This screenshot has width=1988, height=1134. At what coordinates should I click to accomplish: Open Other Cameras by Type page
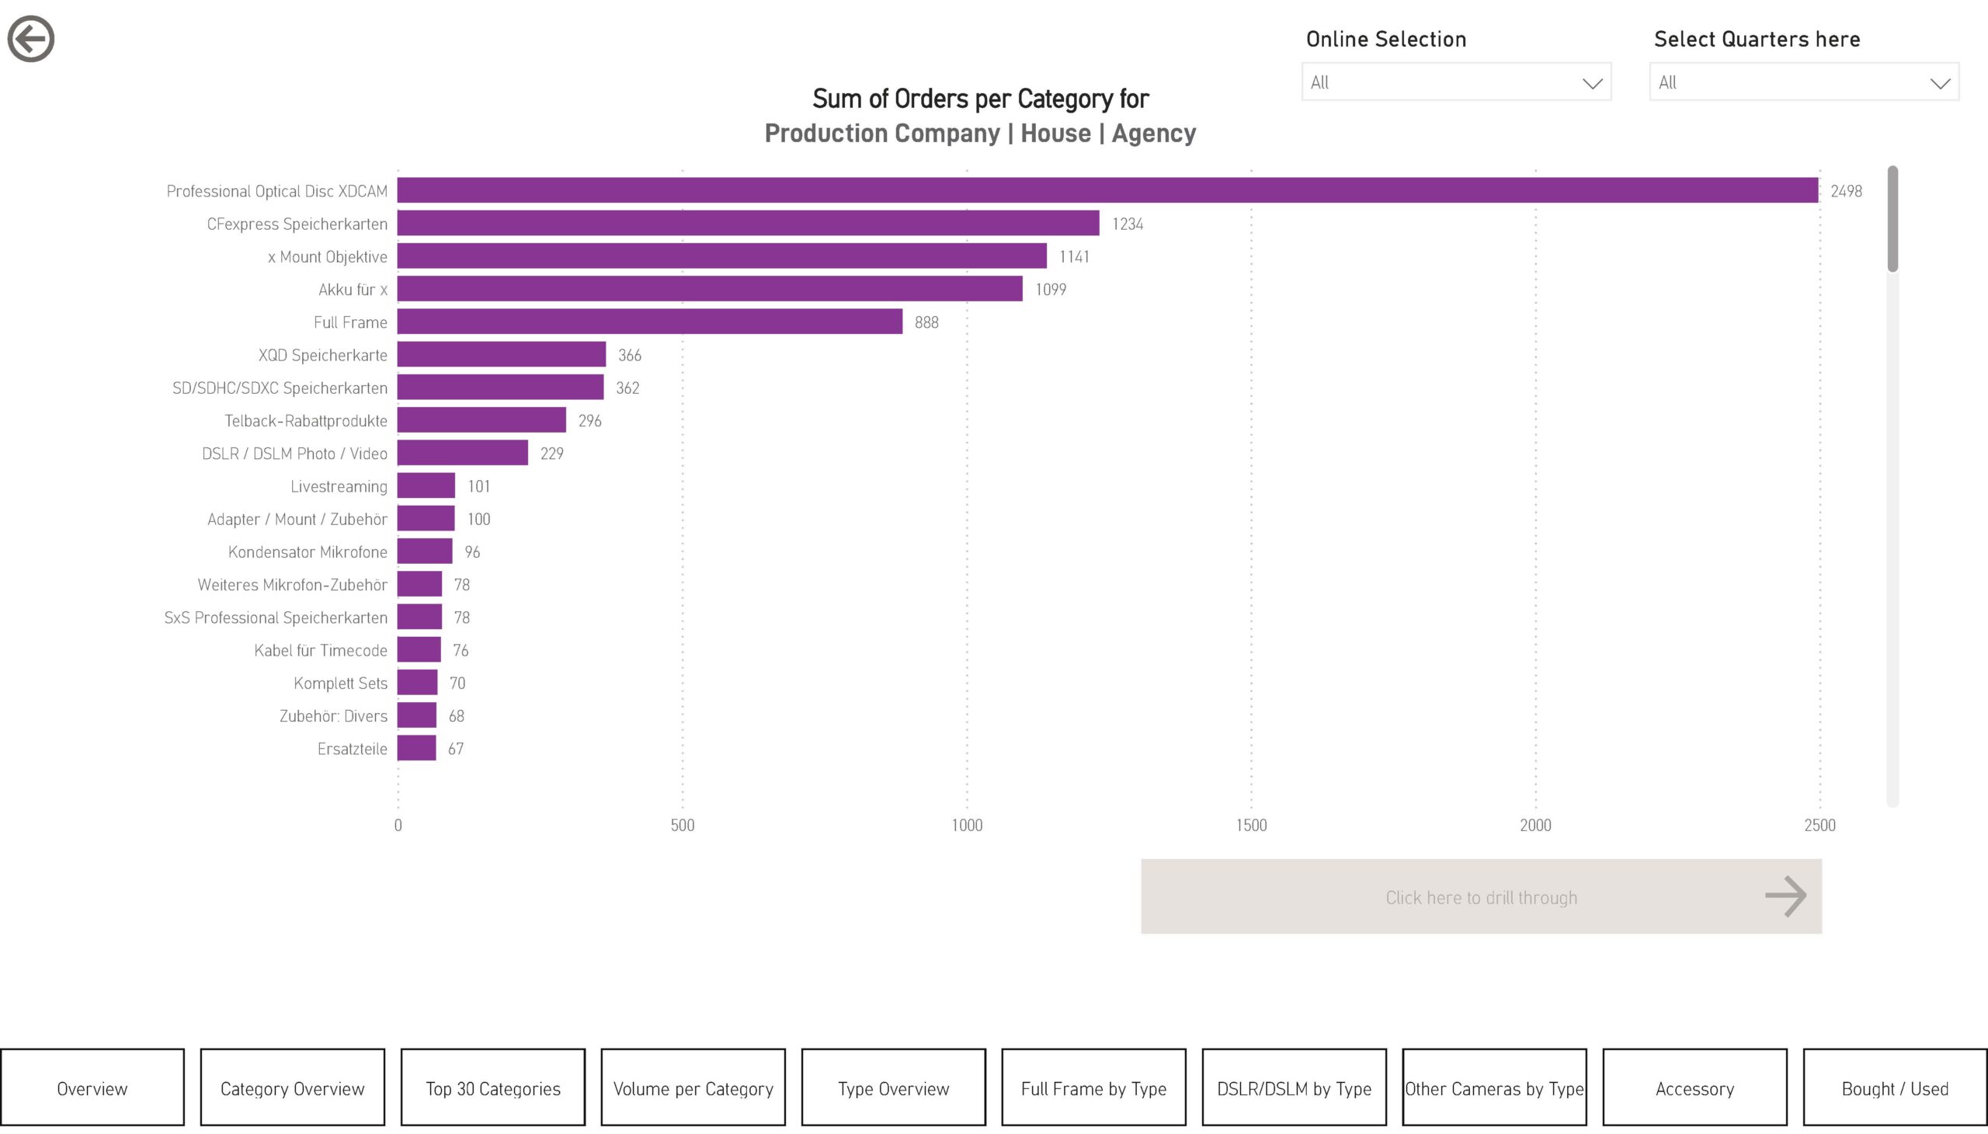coord(1494,1087)
